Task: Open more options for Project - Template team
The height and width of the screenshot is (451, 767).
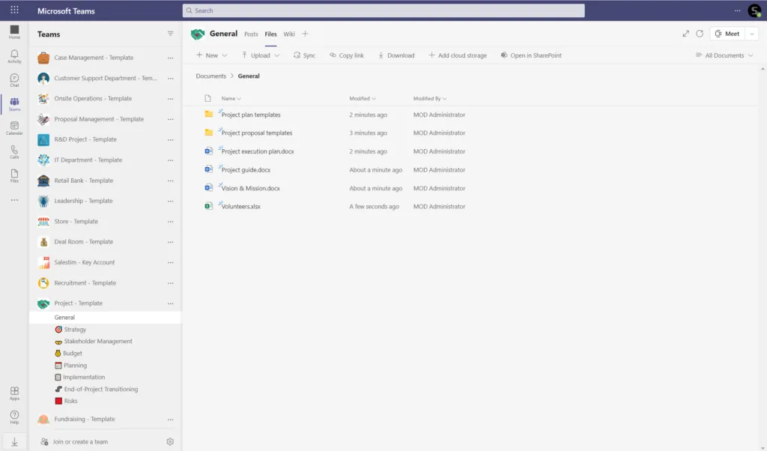Action: point(170,303)
